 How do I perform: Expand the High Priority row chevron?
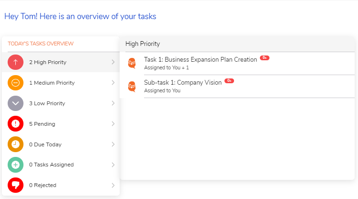pos(113,62)
